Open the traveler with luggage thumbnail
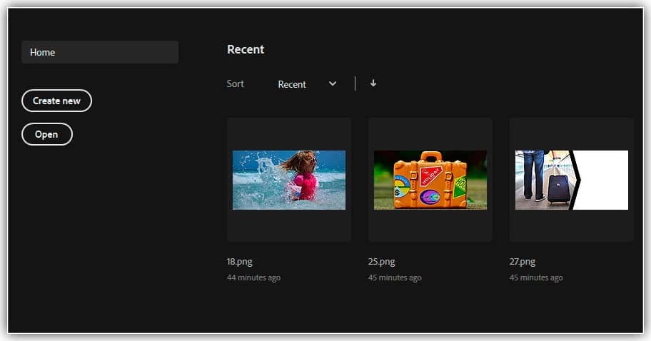 [x=571, y=180]
